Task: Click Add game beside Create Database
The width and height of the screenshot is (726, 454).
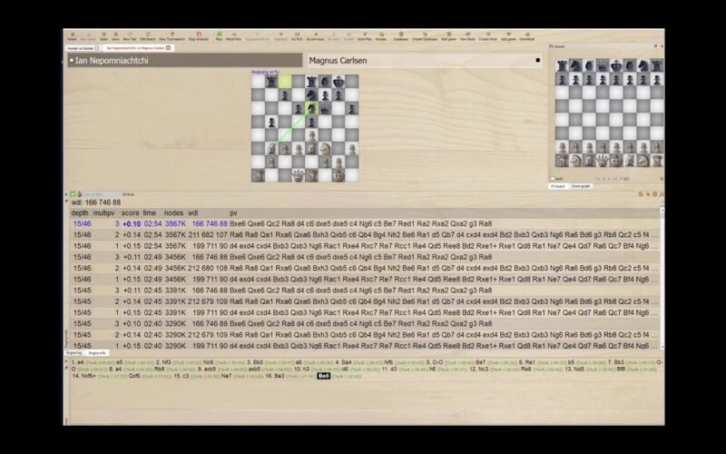Action: 448,36
